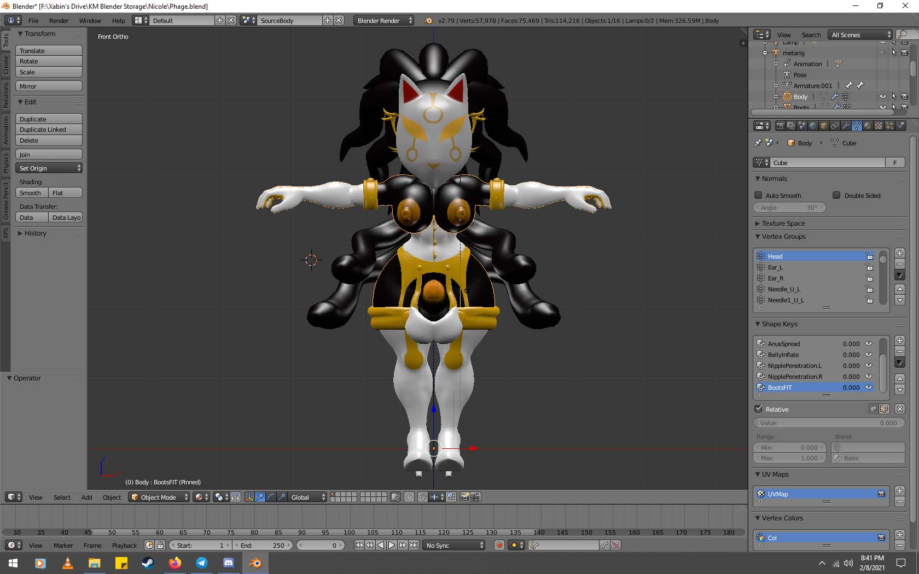Screen dimensions: 919x574
Task: Open the Texture properties tab (checkerboard icon)
Action: pyautogui.click(x=879, y=126)
